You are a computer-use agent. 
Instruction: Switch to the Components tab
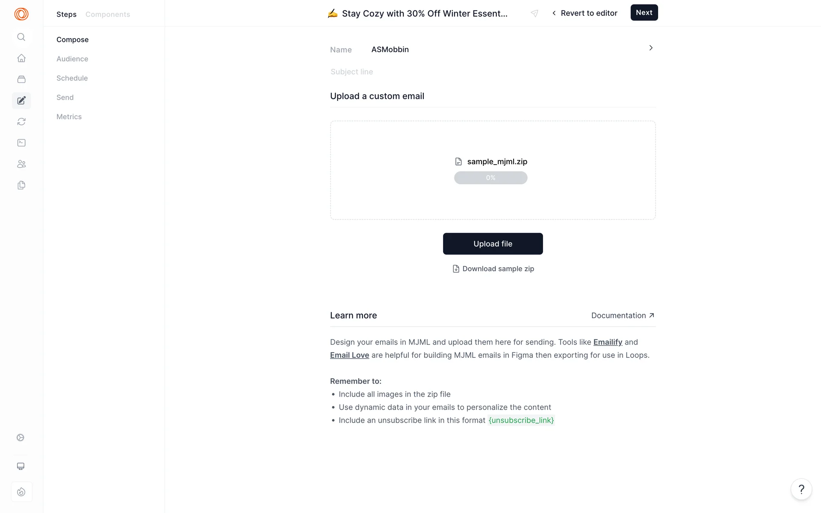[x=108, y=15]
